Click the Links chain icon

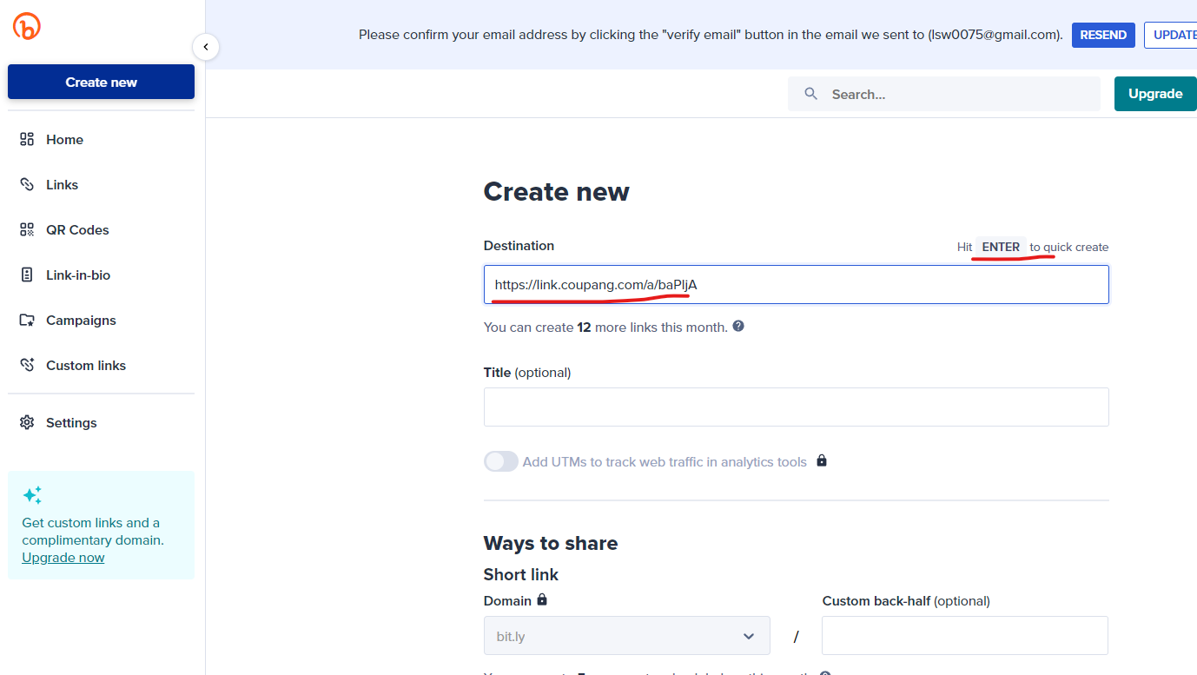click(x=27, y=184)
